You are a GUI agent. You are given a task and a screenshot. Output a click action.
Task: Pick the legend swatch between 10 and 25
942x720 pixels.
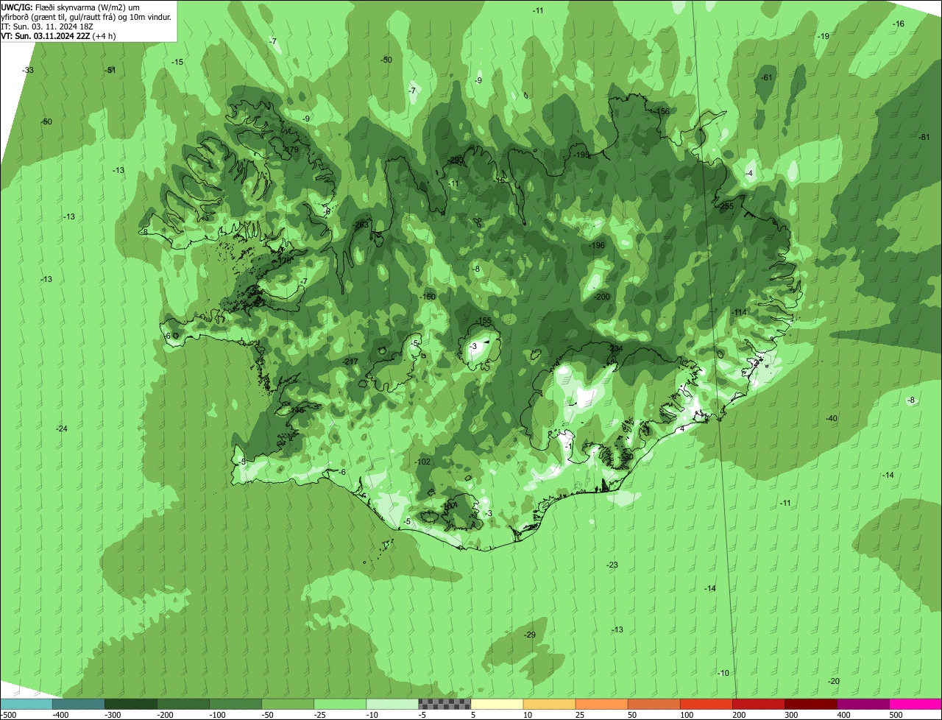(x=549, y=704)
